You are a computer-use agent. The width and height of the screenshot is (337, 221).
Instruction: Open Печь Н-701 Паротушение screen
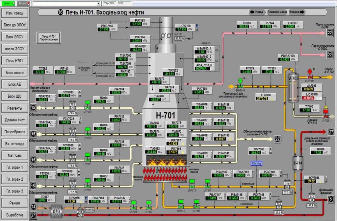49,38
